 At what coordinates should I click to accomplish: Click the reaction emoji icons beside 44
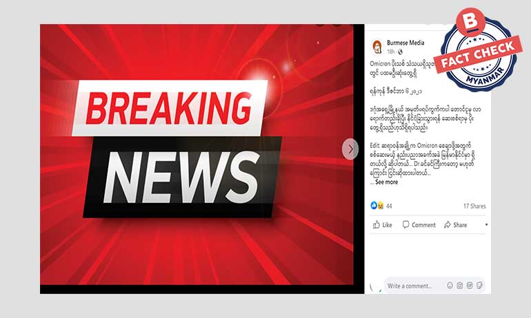click(x=377, y=206)
